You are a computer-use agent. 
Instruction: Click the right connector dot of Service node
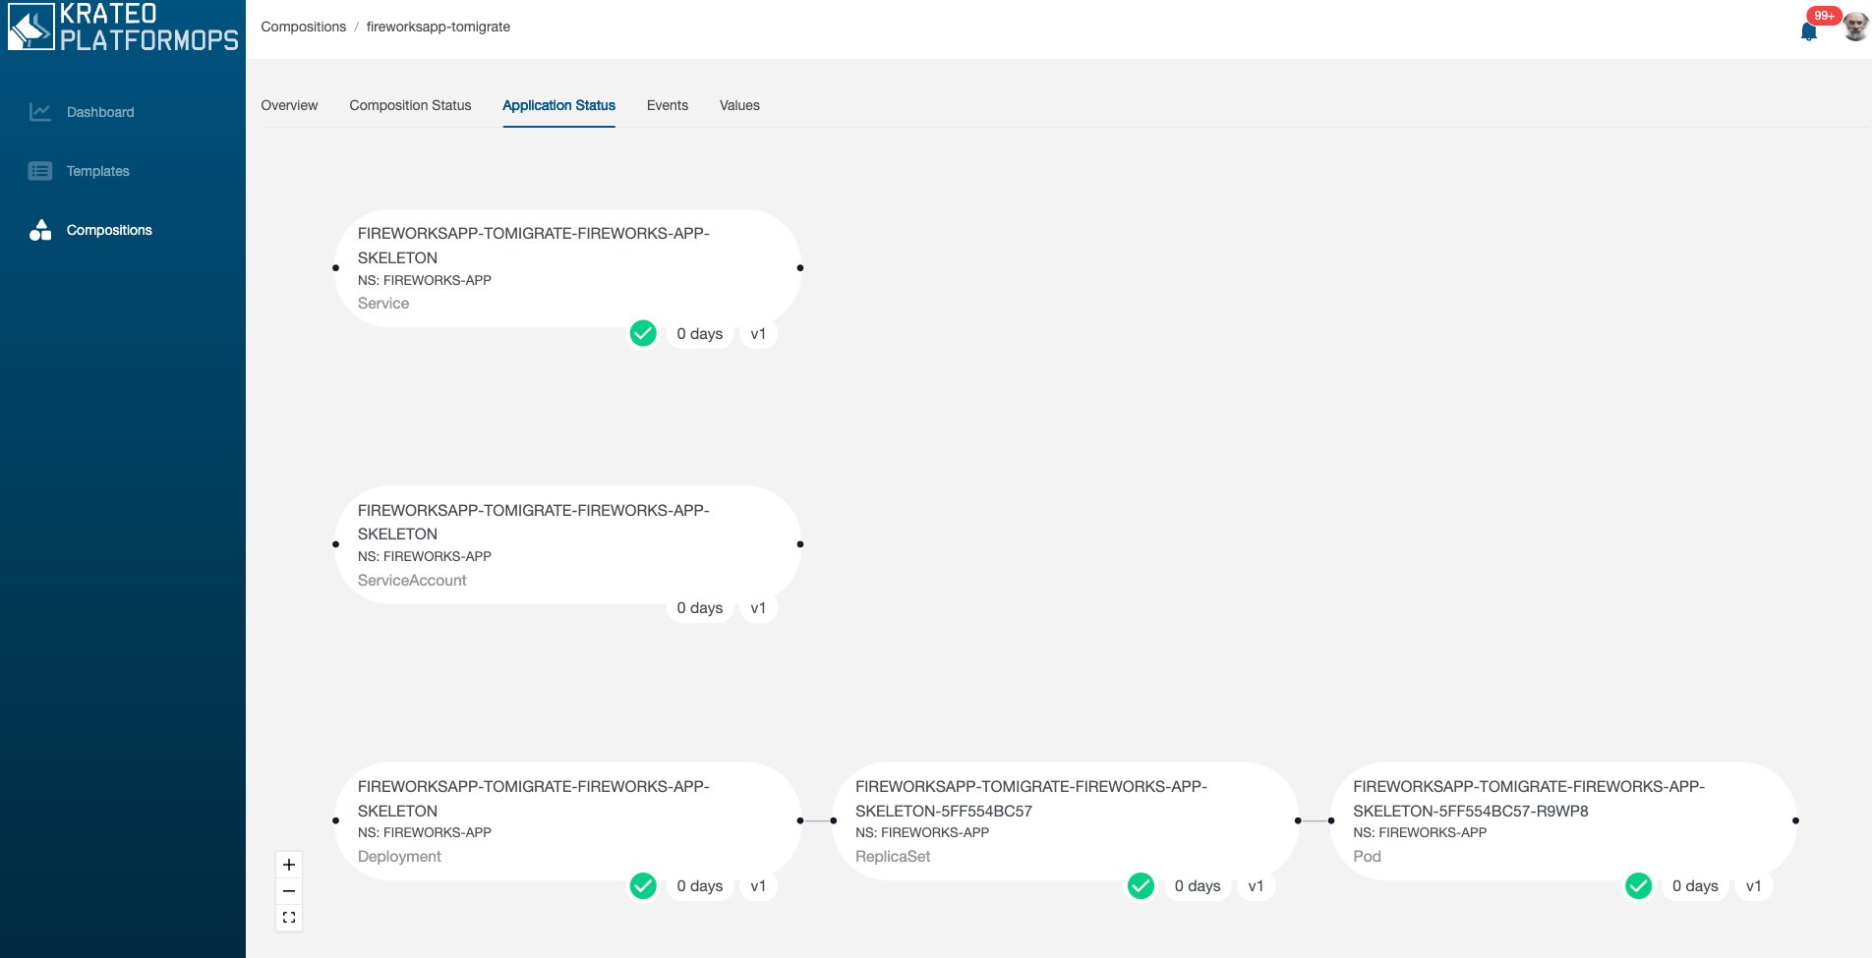point(800,267)
